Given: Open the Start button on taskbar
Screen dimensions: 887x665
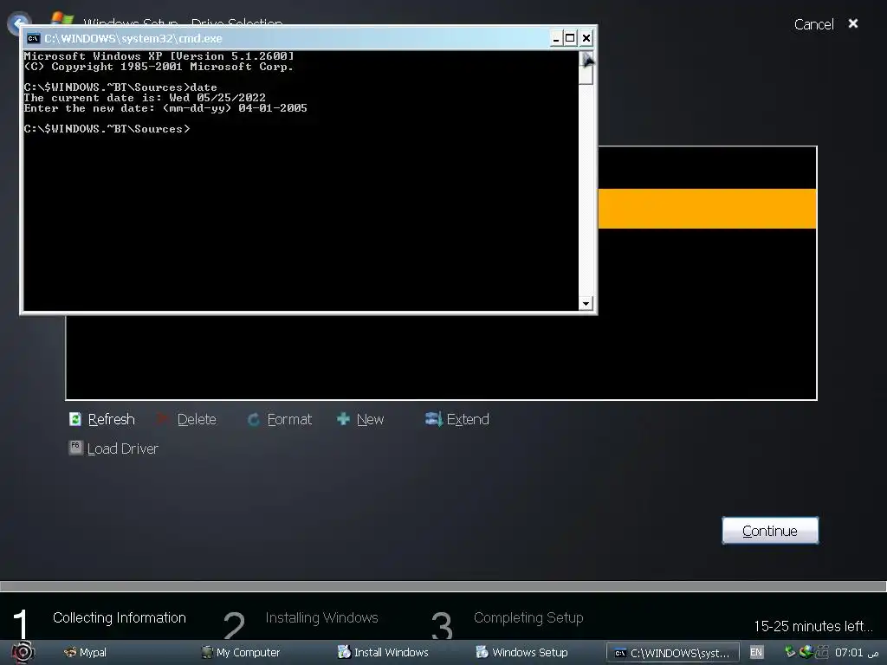Looking at the screenshot, I should (x=23, y=653).
